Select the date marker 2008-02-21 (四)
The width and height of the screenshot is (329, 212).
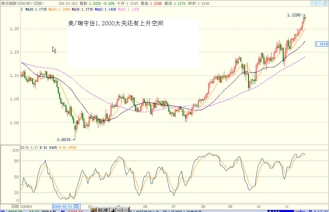coord(66,207)
